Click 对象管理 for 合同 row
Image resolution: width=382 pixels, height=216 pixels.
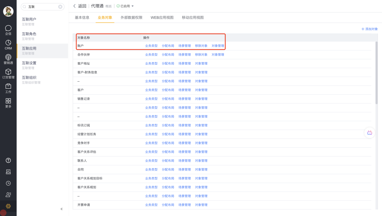pyautogui.click(x=201, y=170)
